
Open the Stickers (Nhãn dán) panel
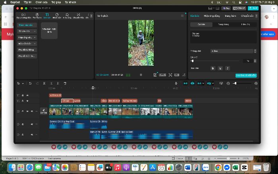(x=57, y=16)
